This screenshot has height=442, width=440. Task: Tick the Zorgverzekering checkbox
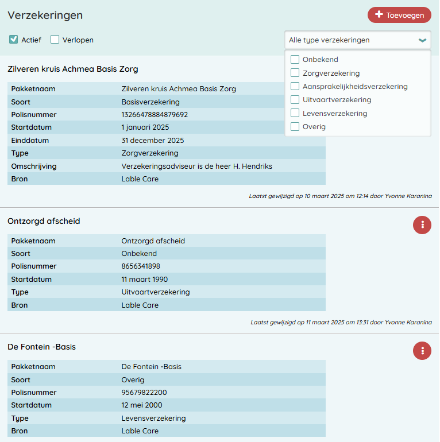[x=295, y=73]
